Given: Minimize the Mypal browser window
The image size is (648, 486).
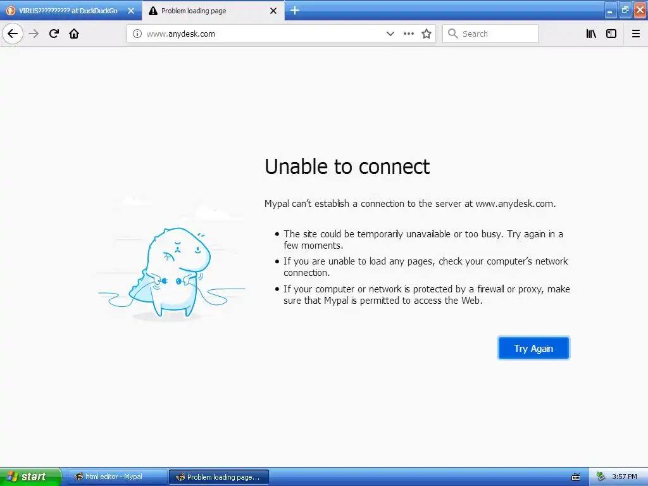Looking at the screenshot, I should click(610, 10).
